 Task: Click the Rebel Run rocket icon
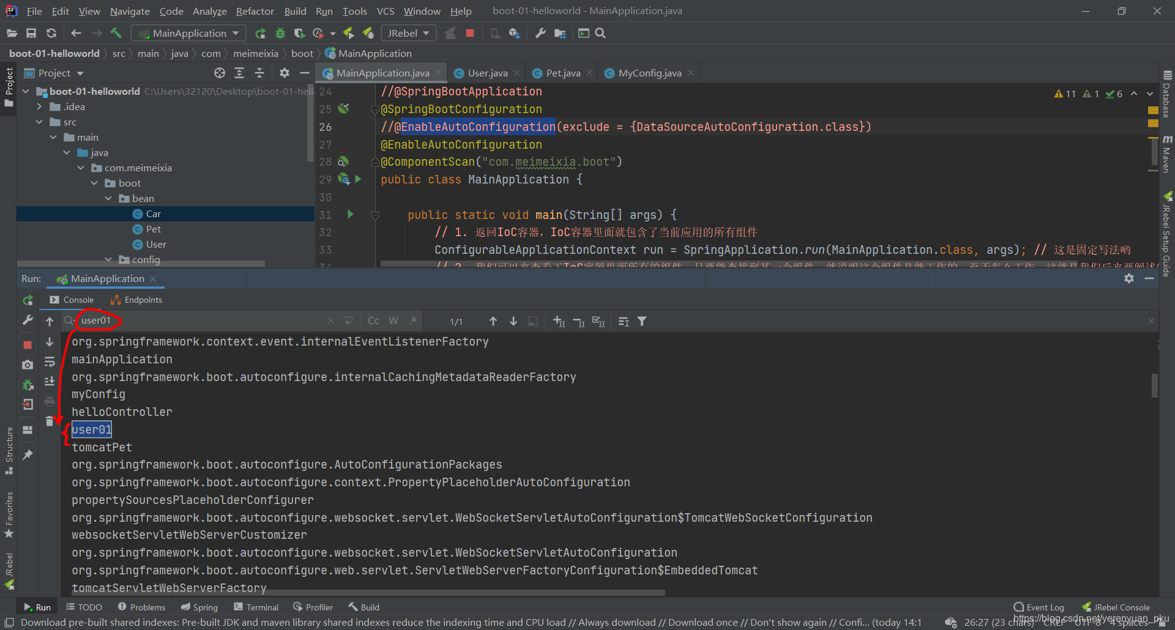click(x=348, y=33)
